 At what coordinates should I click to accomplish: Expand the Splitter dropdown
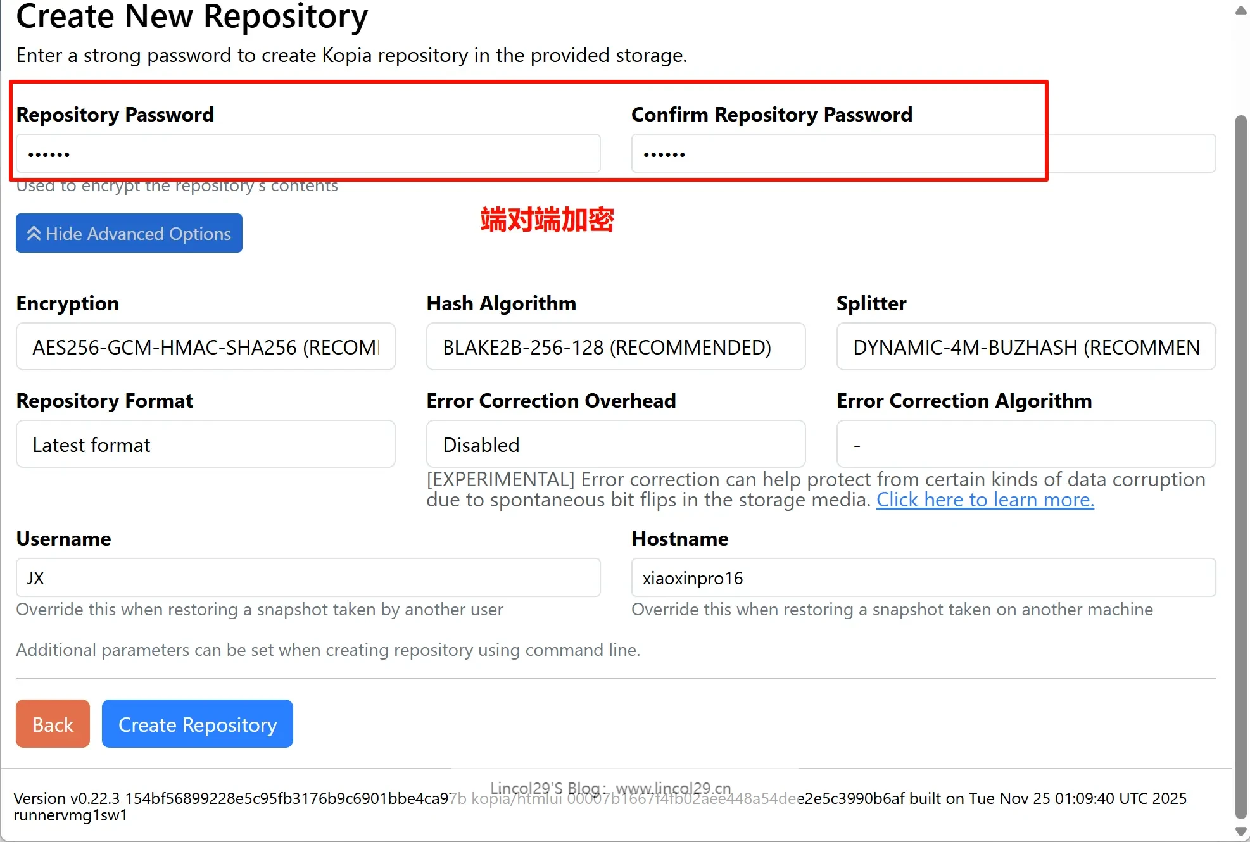pyautogui.click(x=1026, y=346)
